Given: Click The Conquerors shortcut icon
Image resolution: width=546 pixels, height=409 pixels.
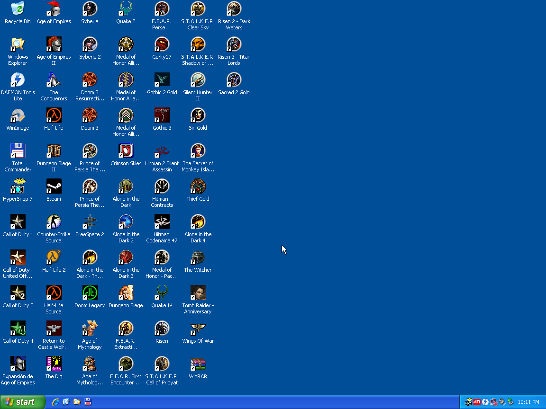Looking at the screenshot, I should pyautogui.click(x=54, y=80).
